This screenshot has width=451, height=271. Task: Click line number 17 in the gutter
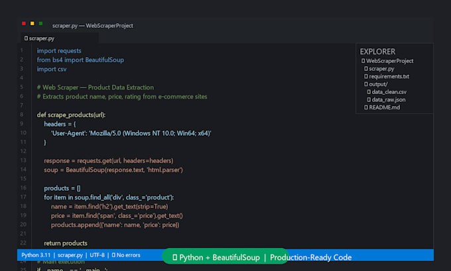pyautogui.click(x=23, y=197)
